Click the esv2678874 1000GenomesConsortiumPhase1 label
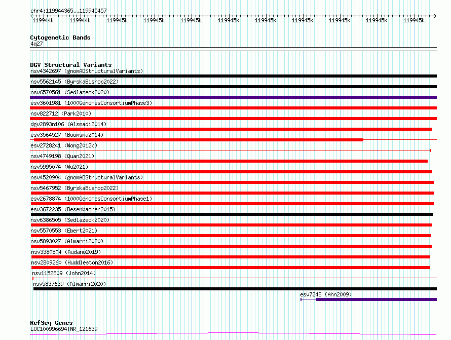451x340 pixels. click(91, 199)
